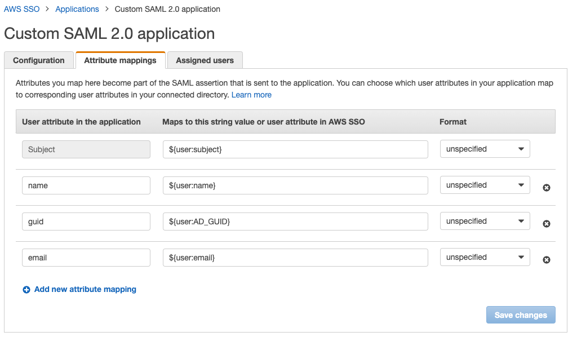Image resolution: width=577 pixels, height=341 pixels.
Task: Focus the guid application attribute field
Action: 86,222
